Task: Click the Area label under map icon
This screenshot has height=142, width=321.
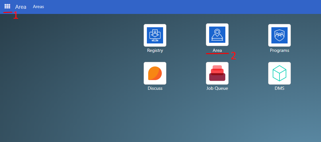Action: (217, 50)
